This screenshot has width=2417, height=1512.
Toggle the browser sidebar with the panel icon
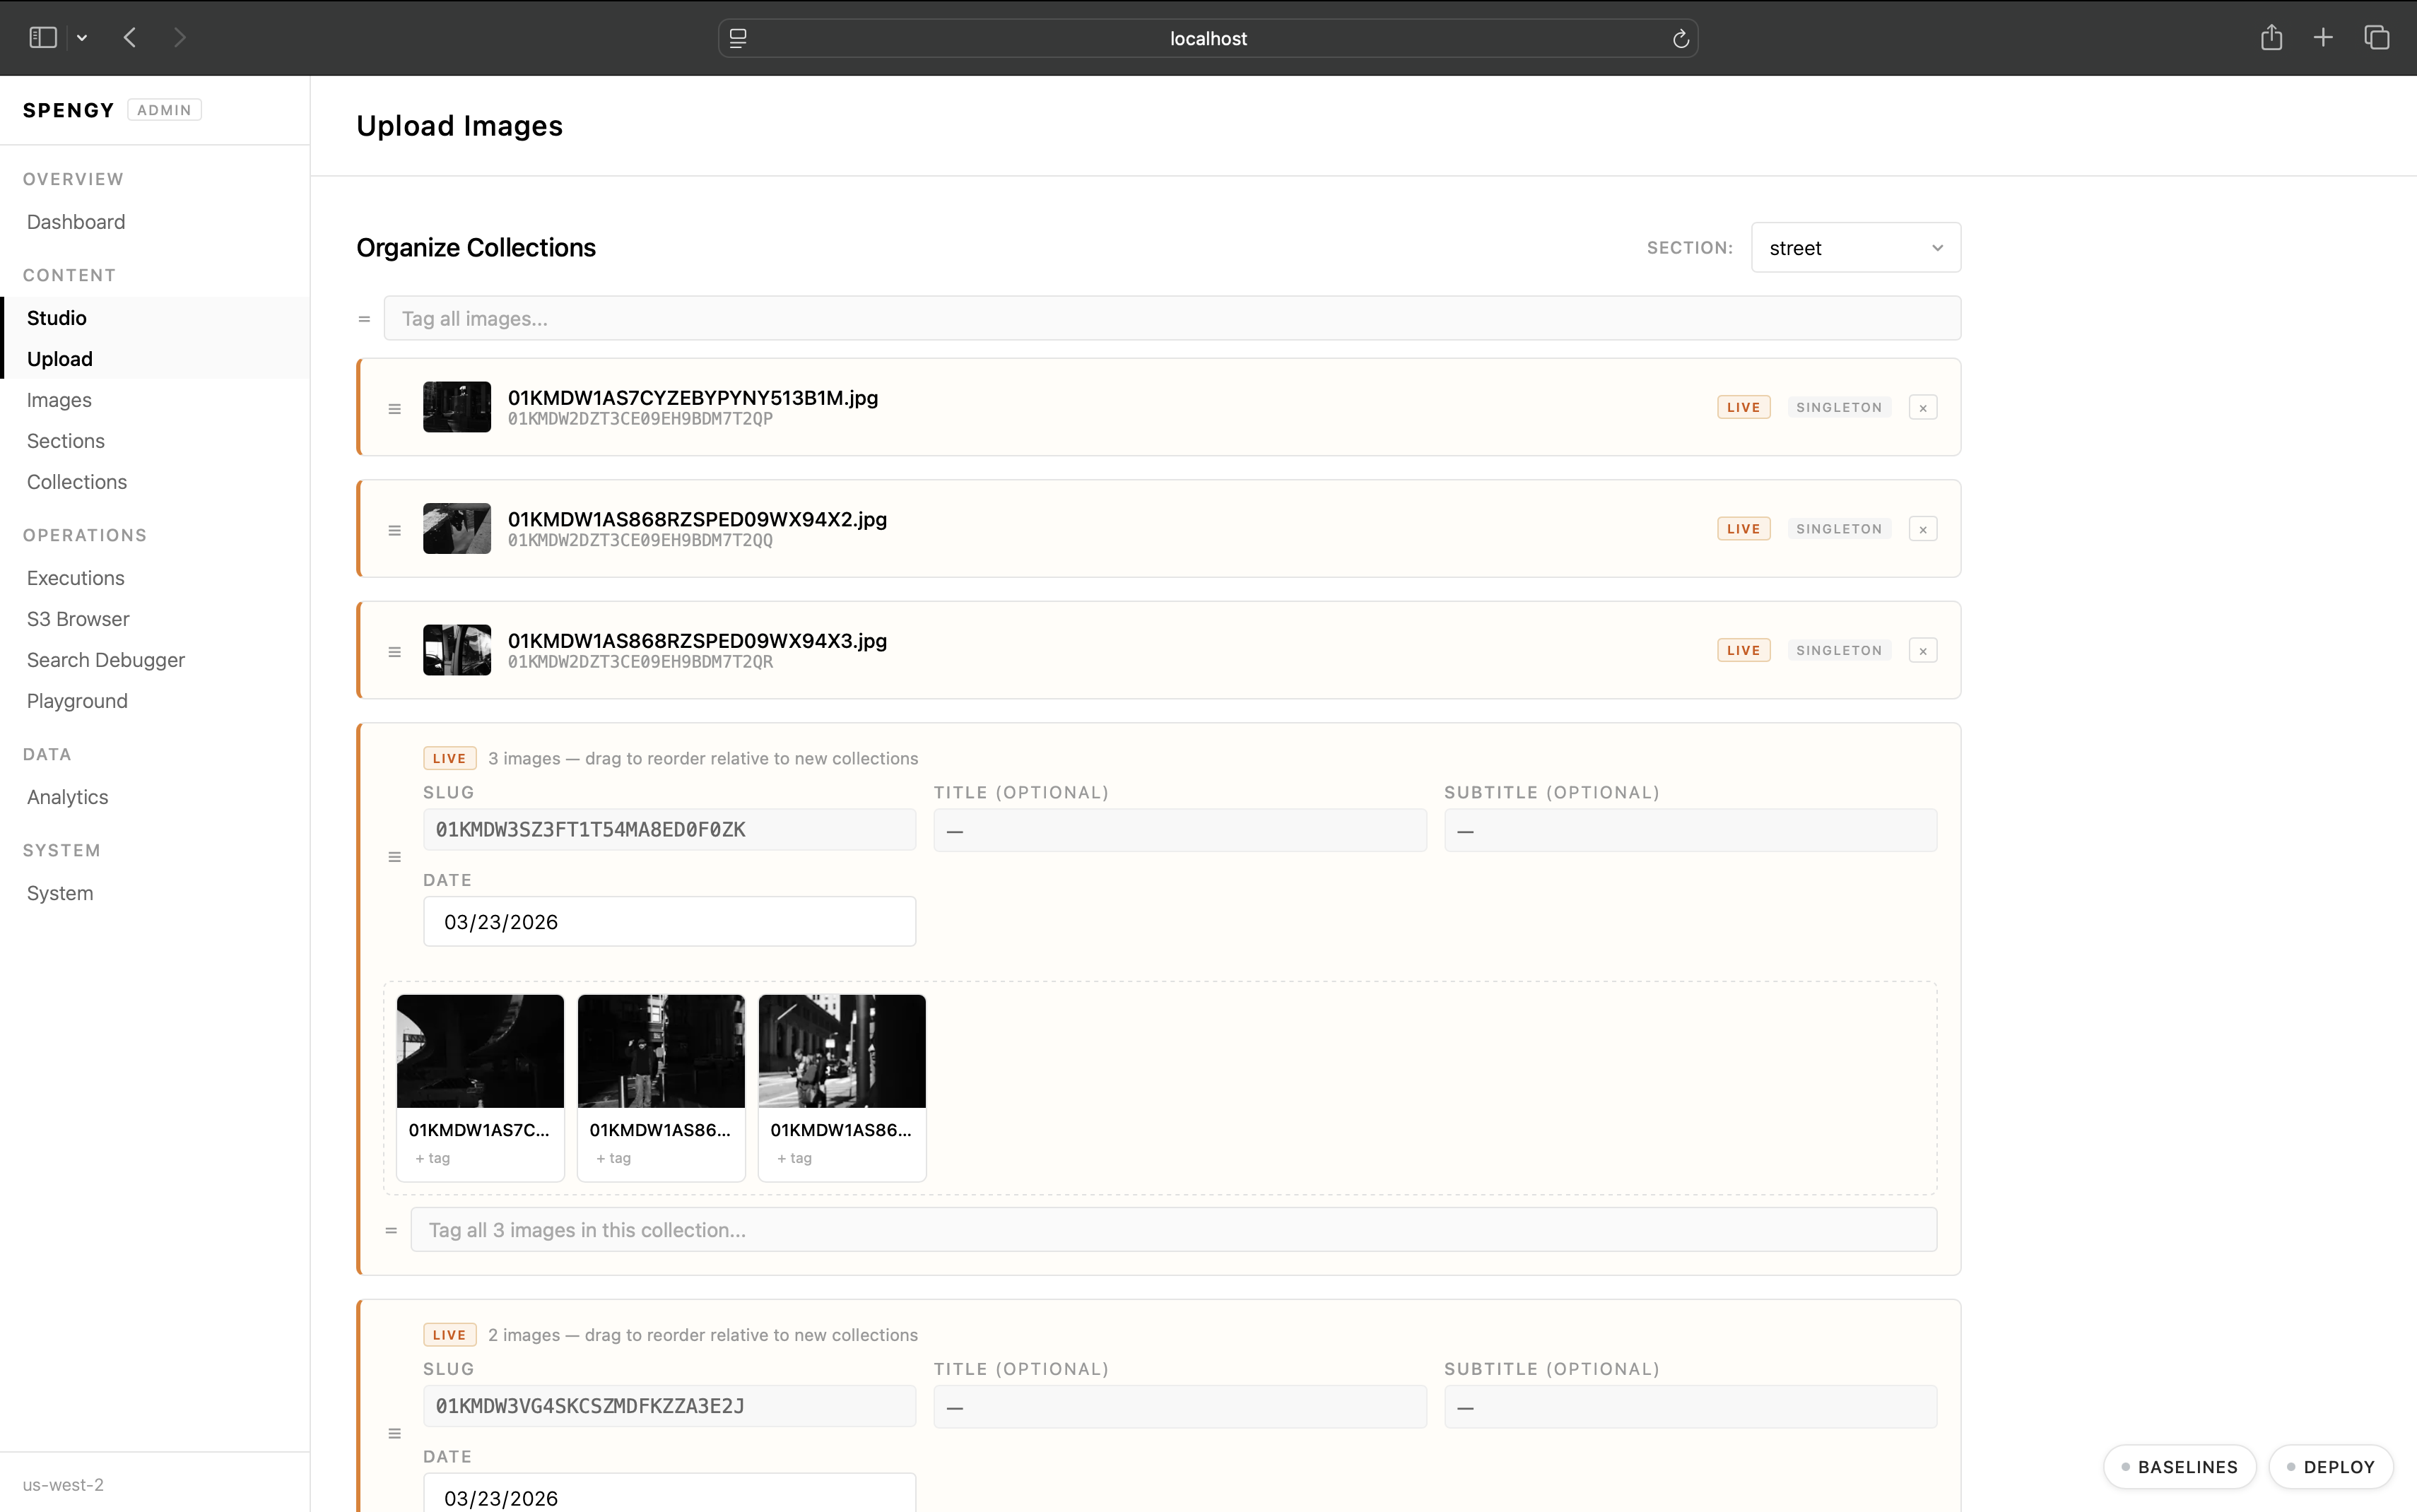click(x=41, y=37)
